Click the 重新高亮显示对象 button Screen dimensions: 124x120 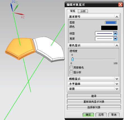(94, 102)
